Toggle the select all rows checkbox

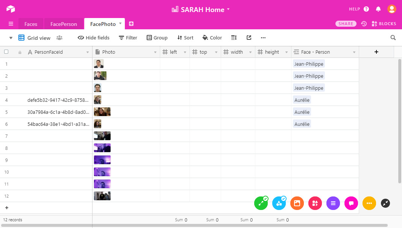6,52
